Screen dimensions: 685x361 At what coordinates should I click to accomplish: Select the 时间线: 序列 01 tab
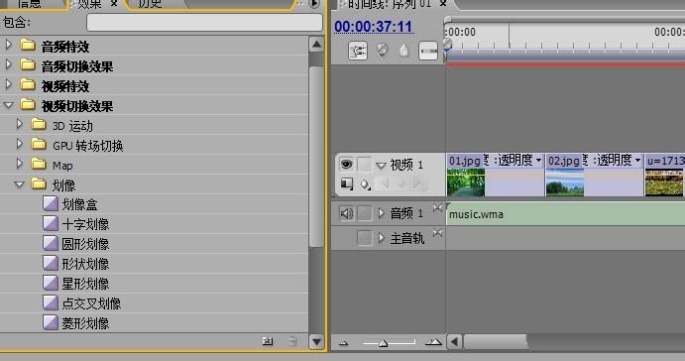coord(390,4)
